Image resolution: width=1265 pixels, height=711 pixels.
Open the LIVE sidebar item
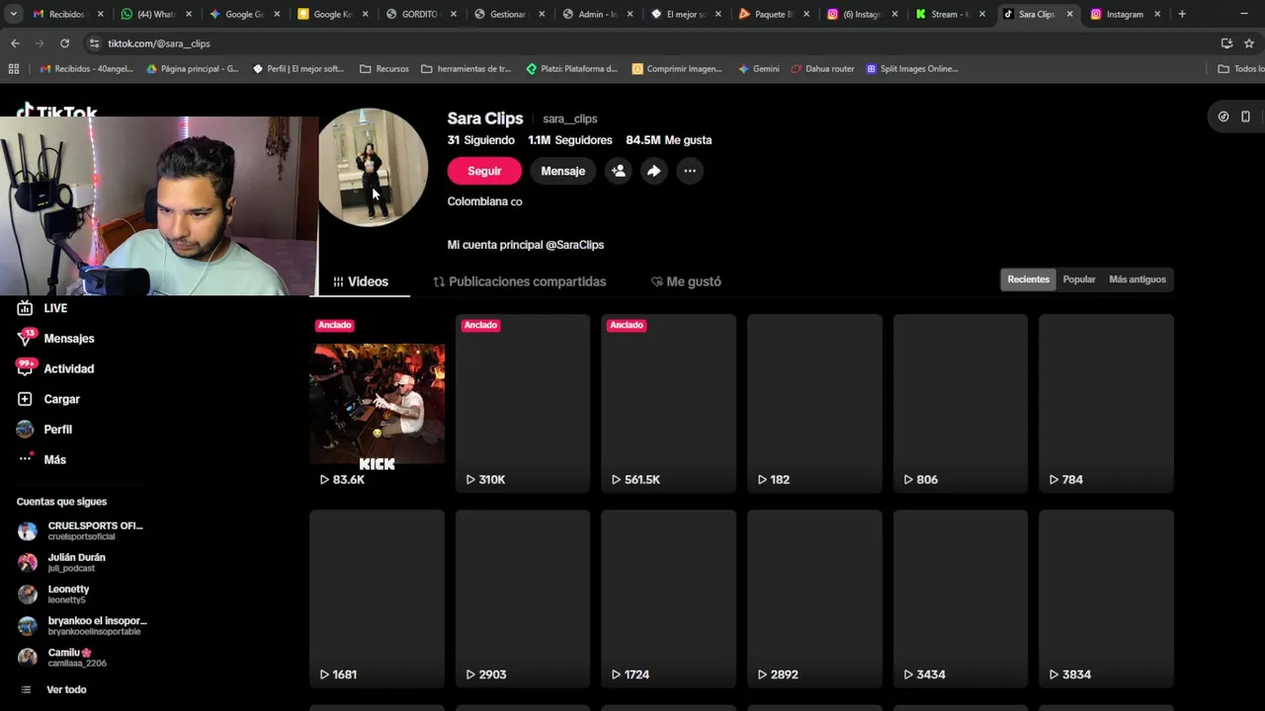click(42, 308)
